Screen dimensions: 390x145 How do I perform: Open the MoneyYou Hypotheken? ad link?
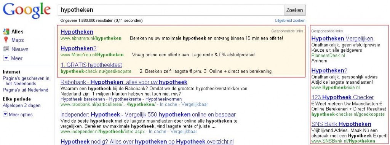pyautogui.click(x=78, y=48)
